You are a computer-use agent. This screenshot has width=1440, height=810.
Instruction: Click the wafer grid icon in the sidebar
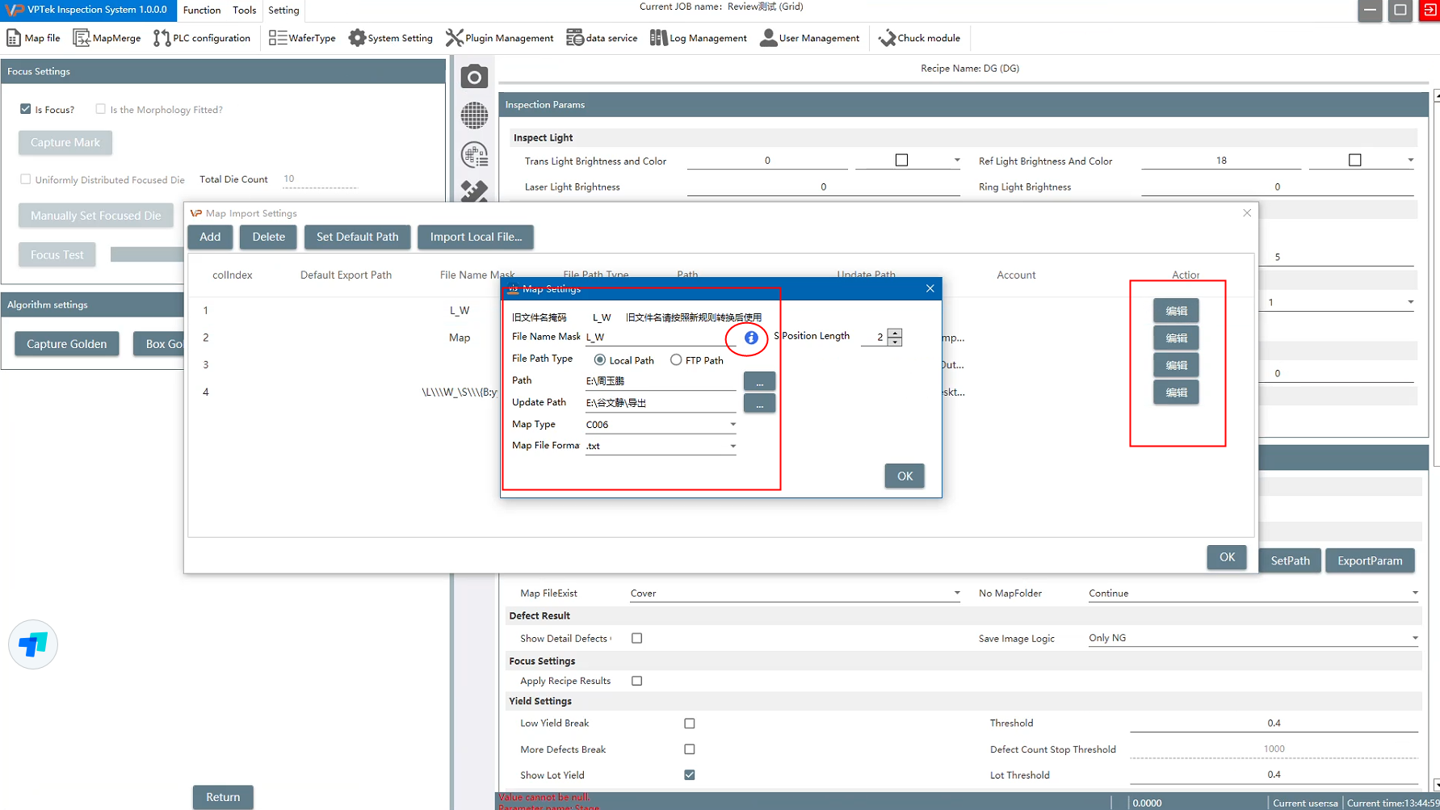[x=474, y=115]
